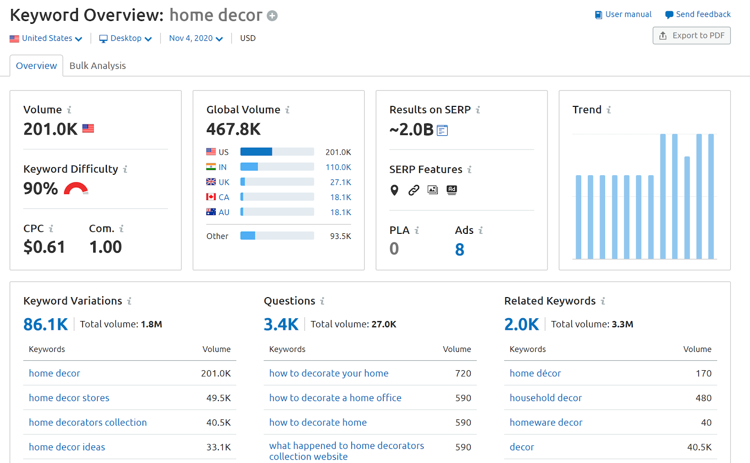The image size is (750, 463).
Task: Expand the Nov 4, 2020 date dropdown
Action: coord(195,38)
